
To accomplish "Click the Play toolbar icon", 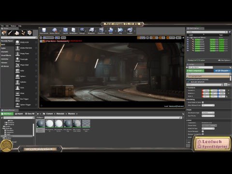I will pyautogui.click(x=120, y=30).
